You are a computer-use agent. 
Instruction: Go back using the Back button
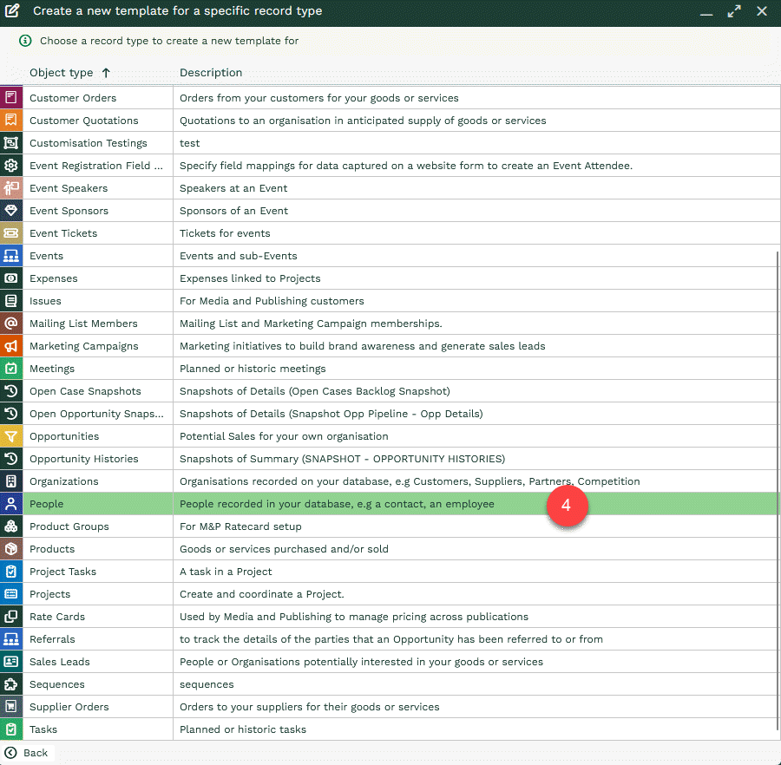point(26,753)
